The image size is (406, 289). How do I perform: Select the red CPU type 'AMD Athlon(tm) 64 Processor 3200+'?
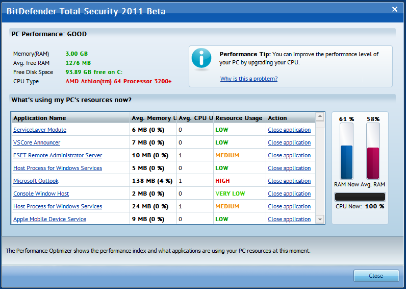click(119, 81)
